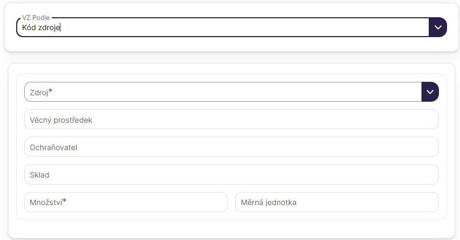
Task: Click empty space right of 'Kód zdroje' text
Action: pos(243,27)
